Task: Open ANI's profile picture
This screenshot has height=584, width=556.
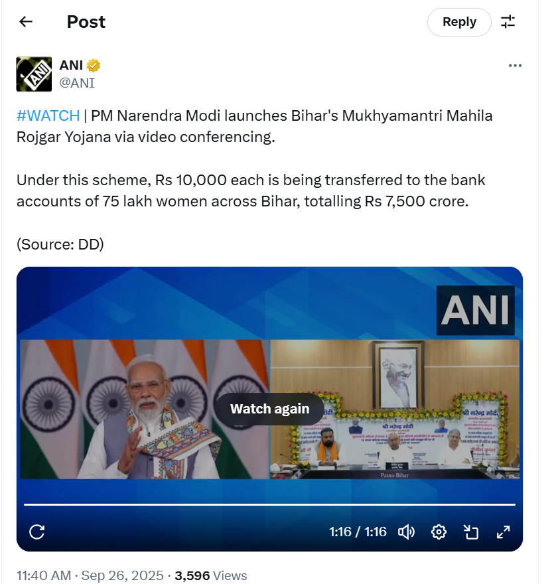Action: [x=33, y=74]
